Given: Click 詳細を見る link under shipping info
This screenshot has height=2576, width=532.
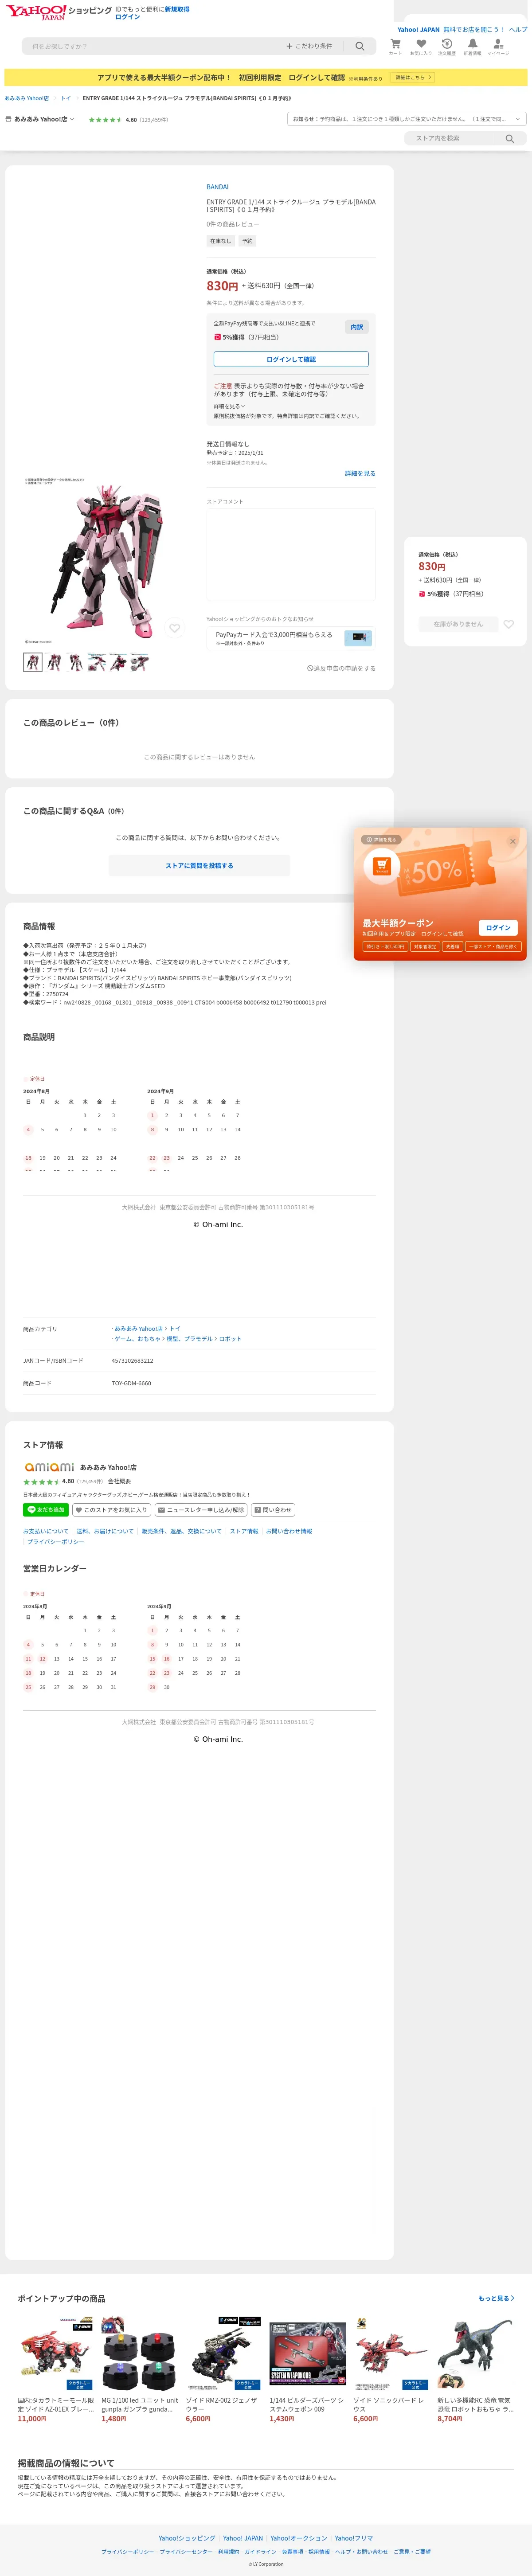Looking at the screenshot, I should 360,473.
